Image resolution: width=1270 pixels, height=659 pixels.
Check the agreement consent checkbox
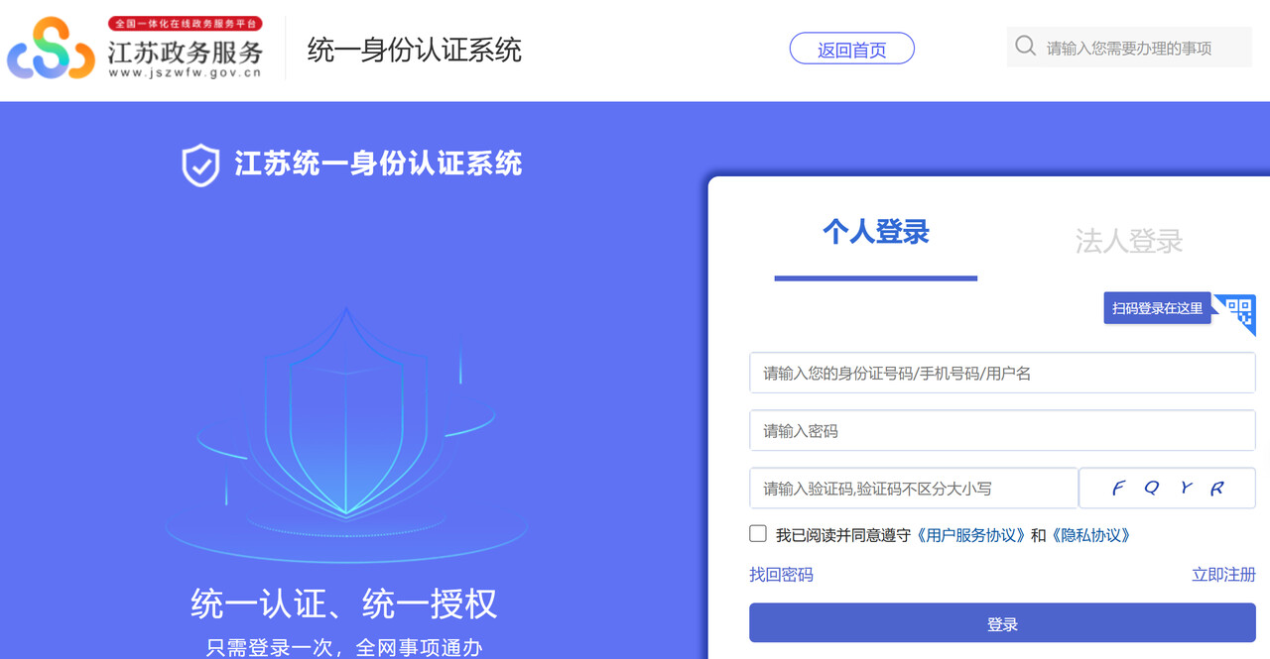tap(758, 534)
